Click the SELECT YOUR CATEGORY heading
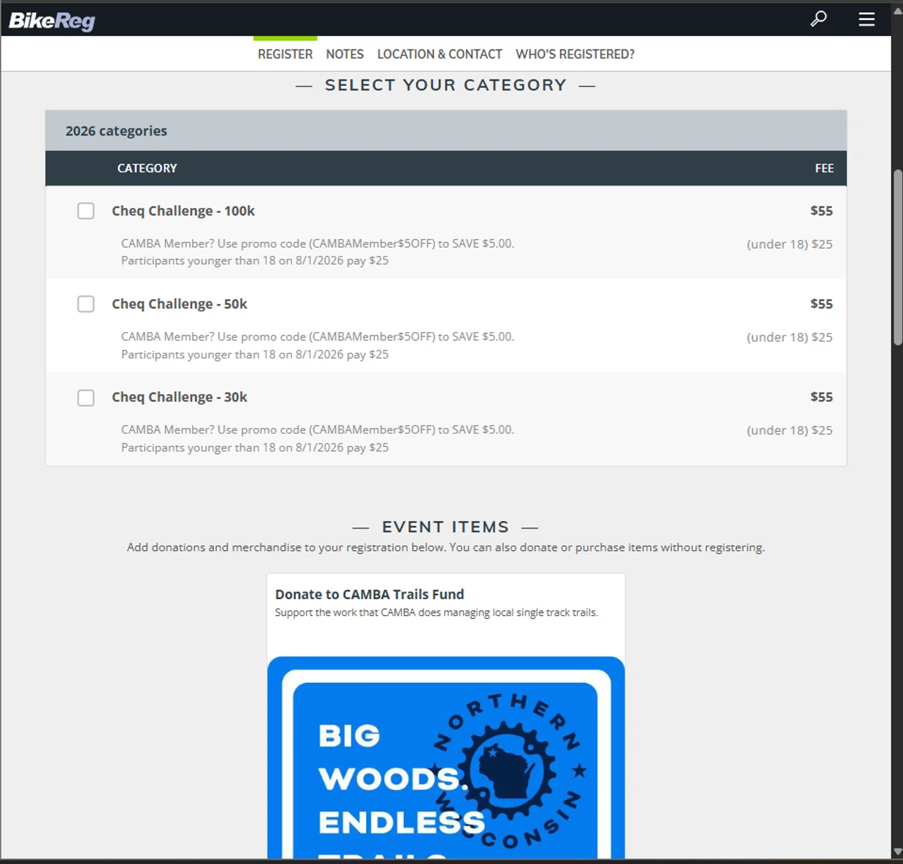903x864 pixels. 445,85
